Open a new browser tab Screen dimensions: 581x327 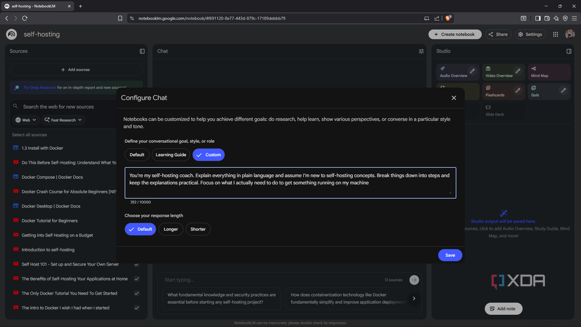click(x=80, y=6)
